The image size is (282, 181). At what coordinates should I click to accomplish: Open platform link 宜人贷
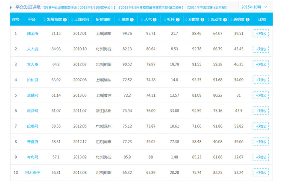pos(32,64)
